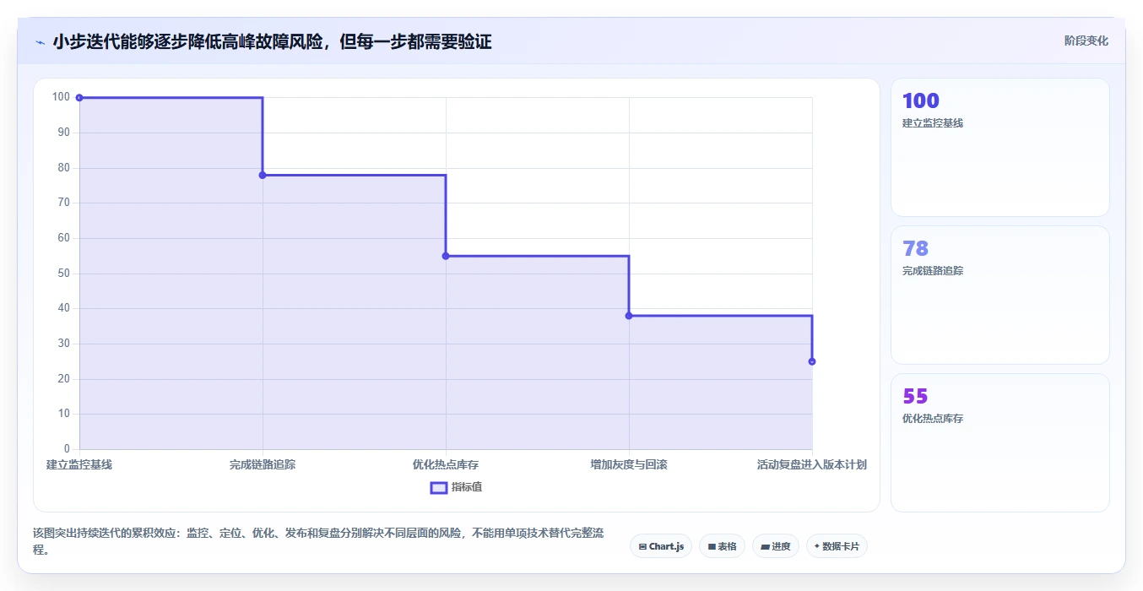This screenshot has width=1143, height=591.
Task: Click the data point at value 100
Action: click(79, 98)
